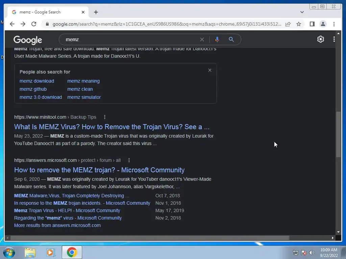Screen dimensions: 346x259
Task: Search for memz simulator
Action: tap(84, 97)
